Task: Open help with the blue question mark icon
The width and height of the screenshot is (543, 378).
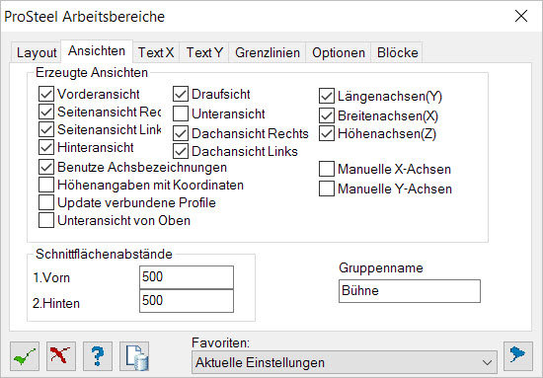Action: point(98,356)
